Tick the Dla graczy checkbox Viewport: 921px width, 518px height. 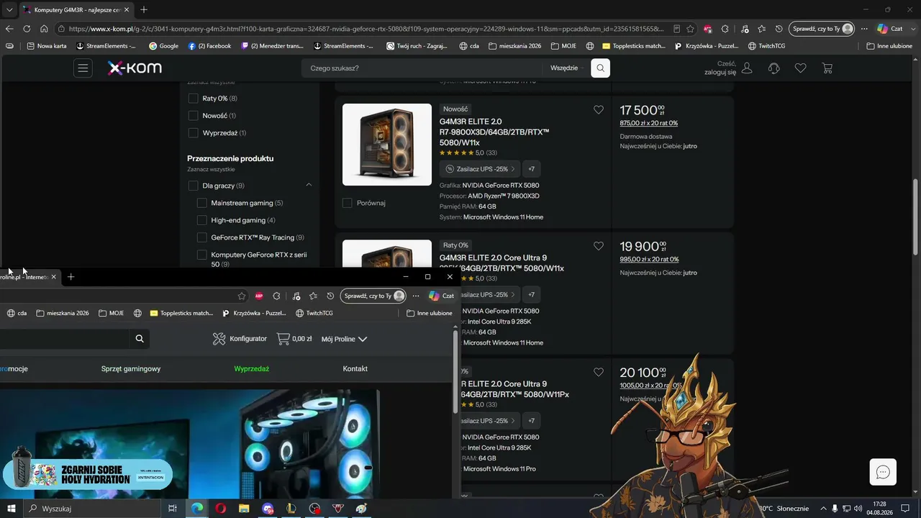tap(193, 186)
